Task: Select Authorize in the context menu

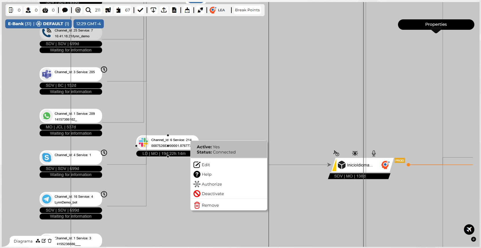Action: [211, 184]
